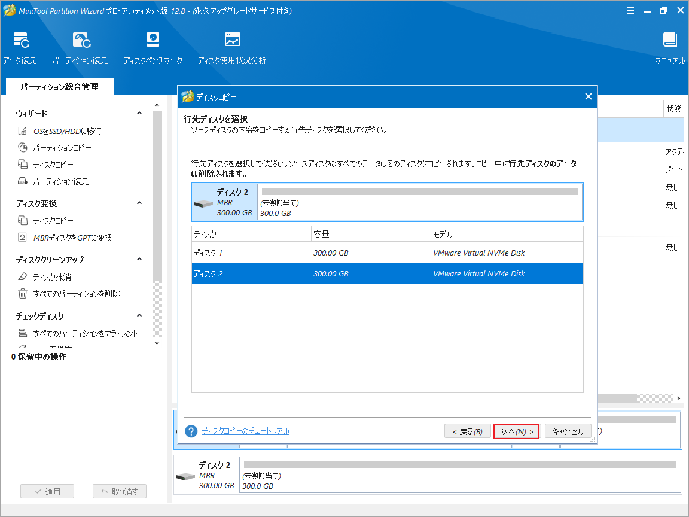Close the ディスクコピー dialog with the X
The image size is (689, 517).
[589, 96]
